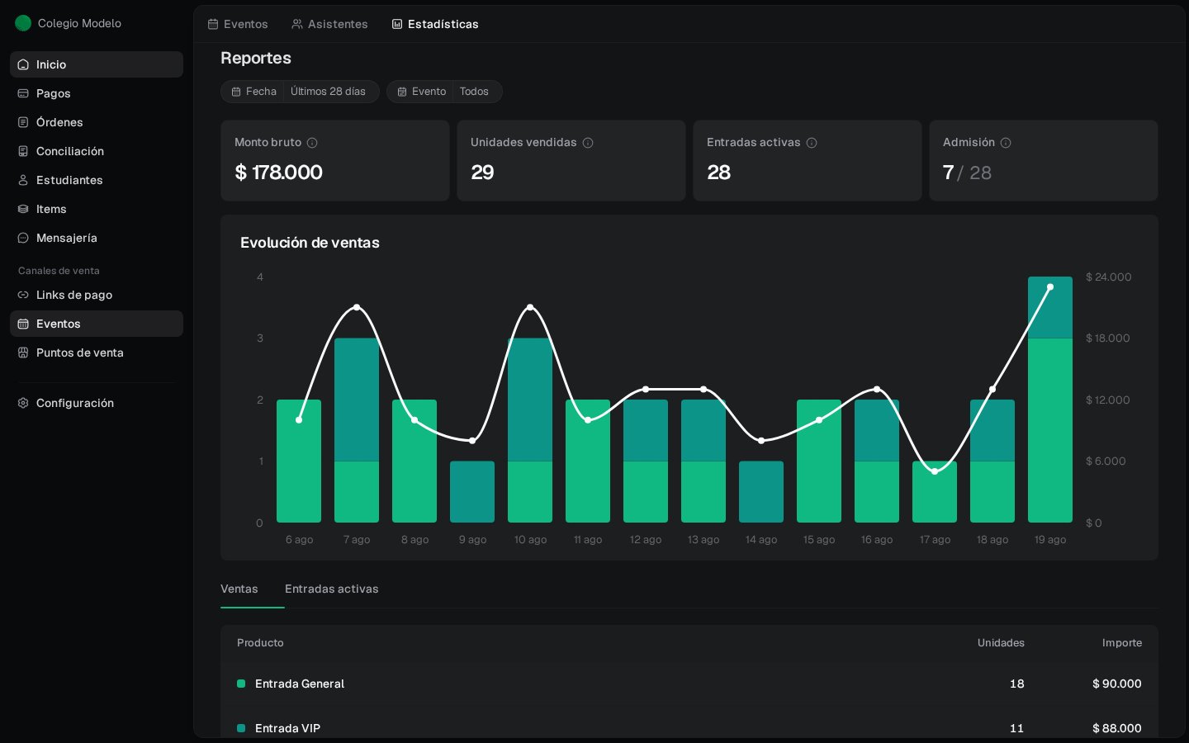
Task: Click the Conciliación icon in sidebar
Action: point(23,151)
